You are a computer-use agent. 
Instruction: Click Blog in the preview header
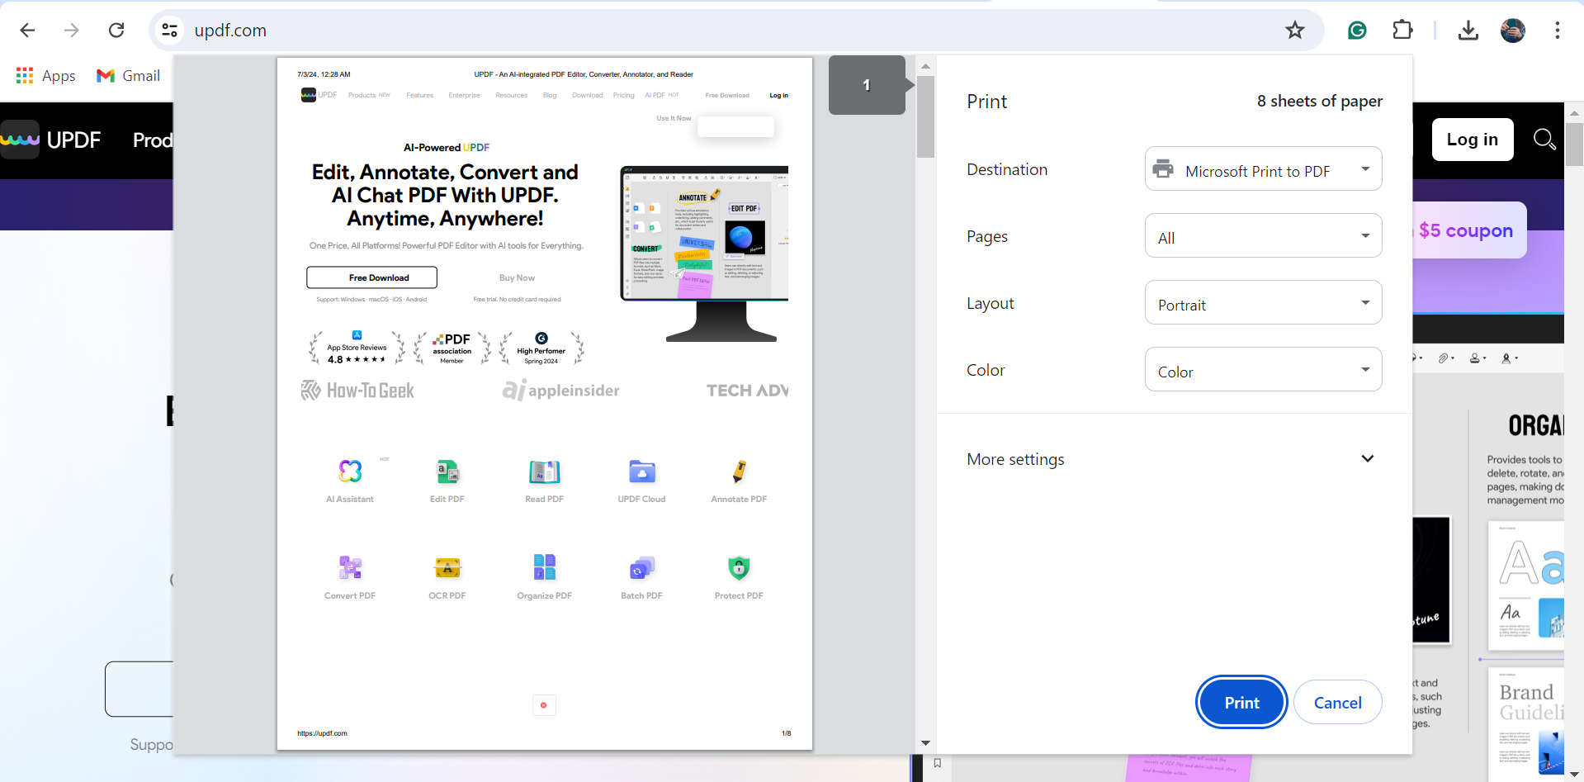[550, 95]
